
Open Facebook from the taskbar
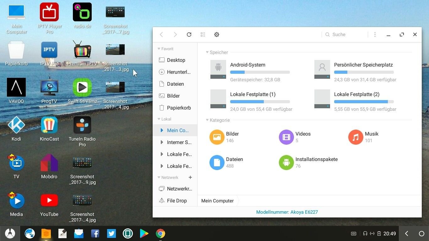click(95, 233)
